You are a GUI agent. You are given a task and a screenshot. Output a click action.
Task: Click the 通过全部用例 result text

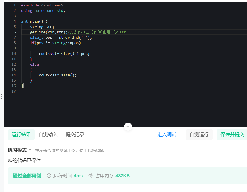coord(27,176)
